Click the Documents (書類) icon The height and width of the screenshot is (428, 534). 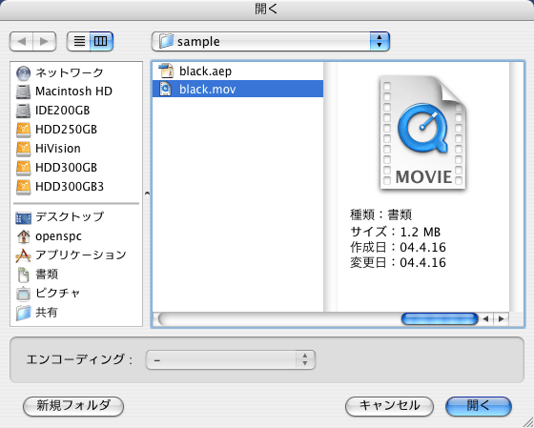pyautogui.click(x=24, y=275)
